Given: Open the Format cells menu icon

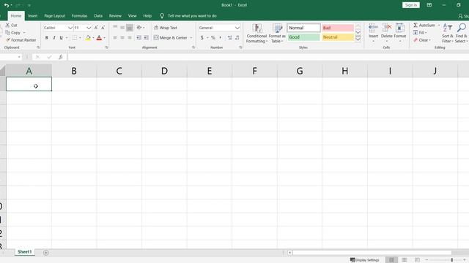Looking at the screenshot, I should pos(400,28).
